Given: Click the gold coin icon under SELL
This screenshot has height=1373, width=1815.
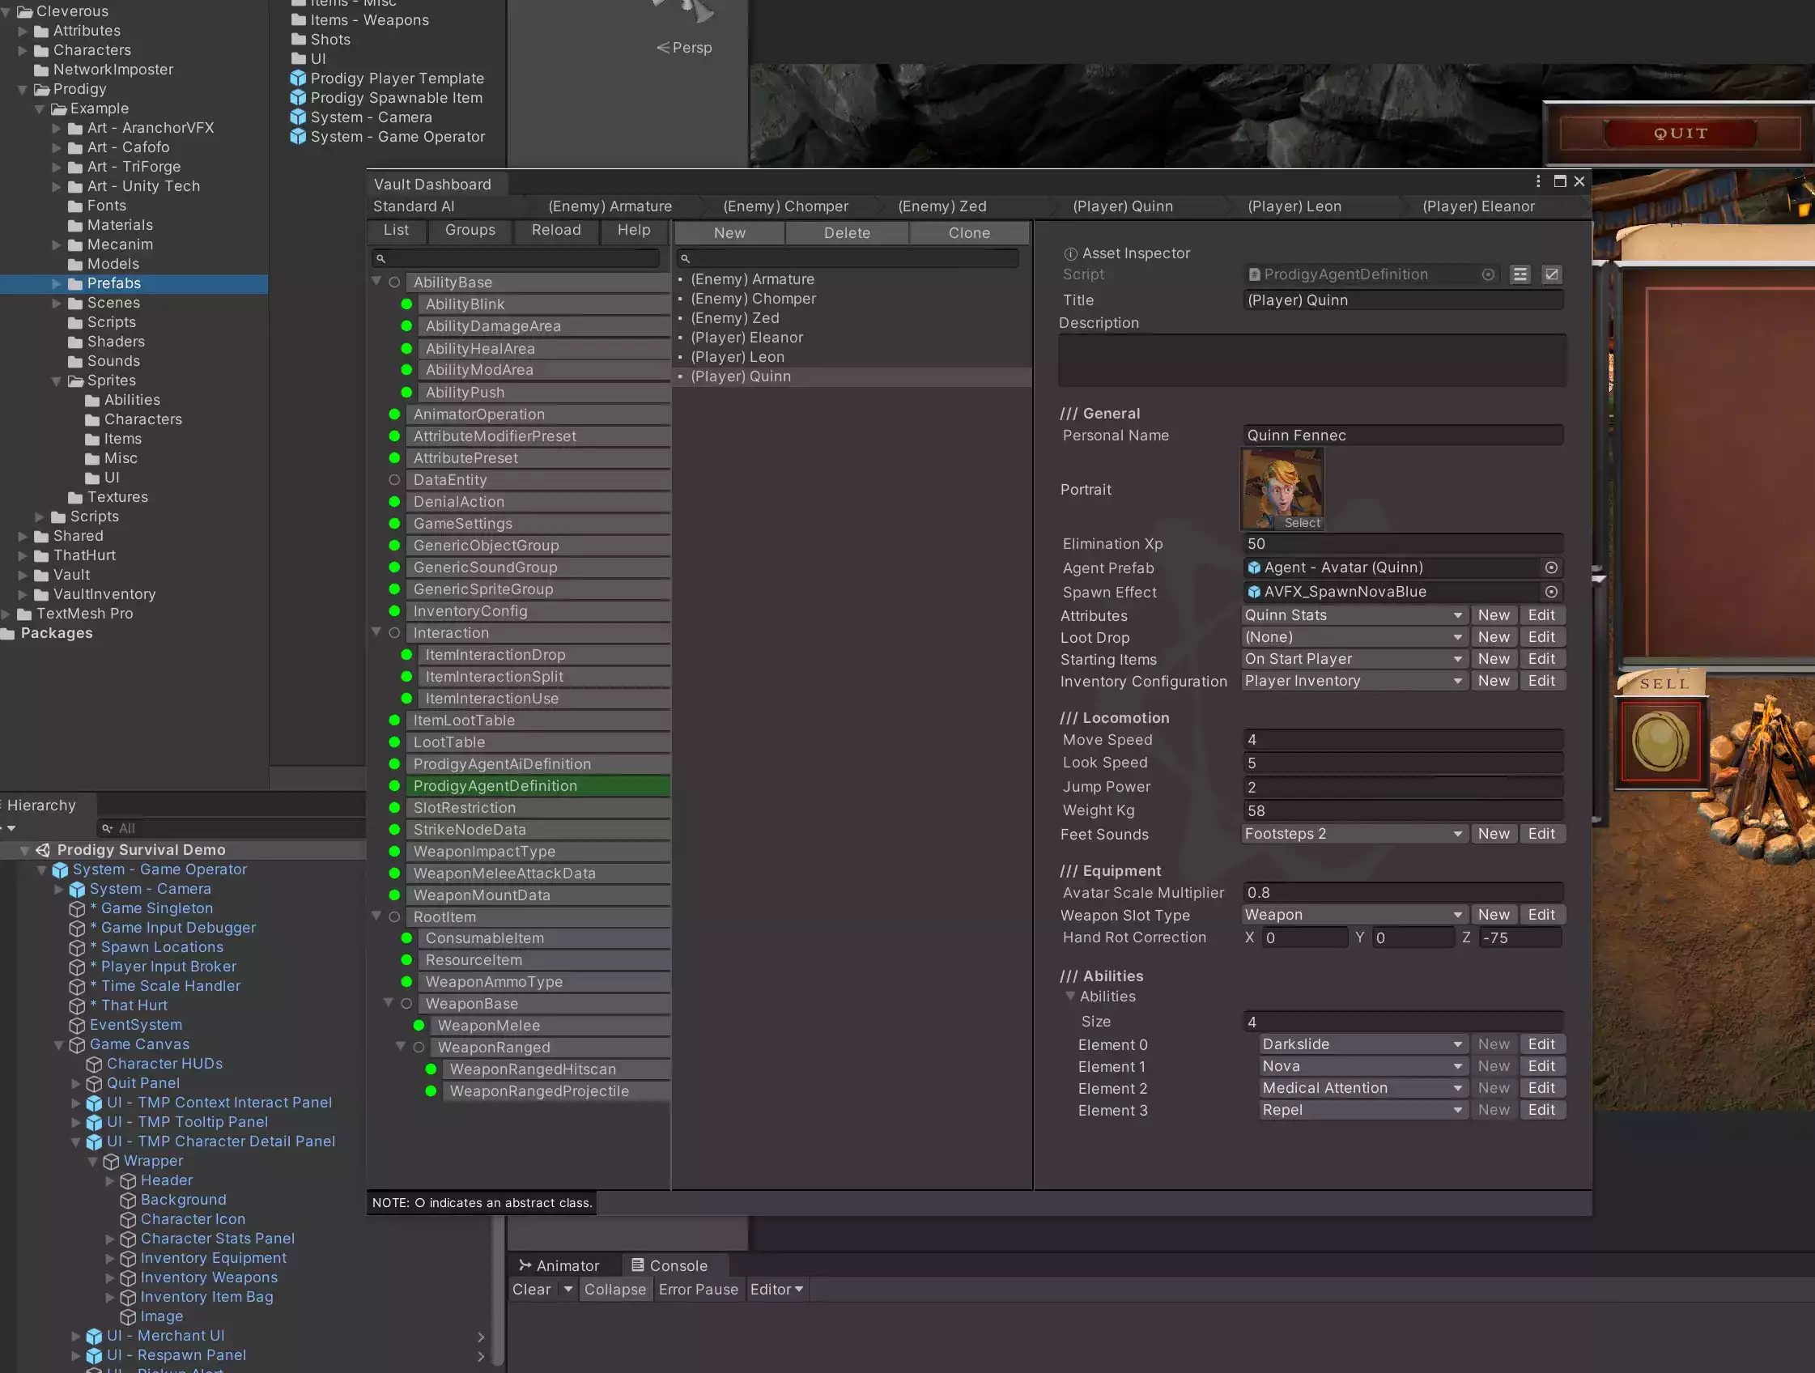Looking at the screenshot, I should [1660, 742].
